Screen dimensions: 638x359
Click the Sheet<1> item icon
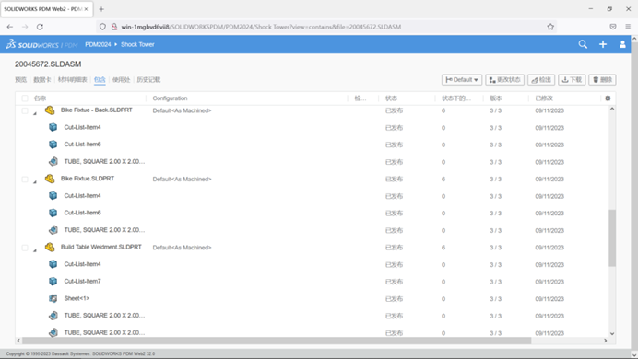(x=53, y=298)
